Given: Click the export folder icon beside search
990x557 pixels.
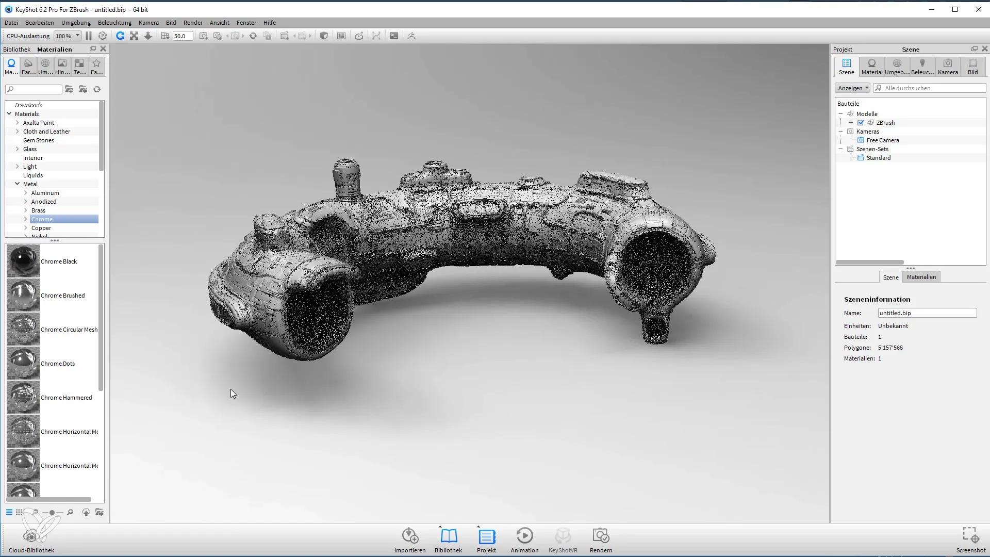Looking at the screenshot, I should click(83, 90).
